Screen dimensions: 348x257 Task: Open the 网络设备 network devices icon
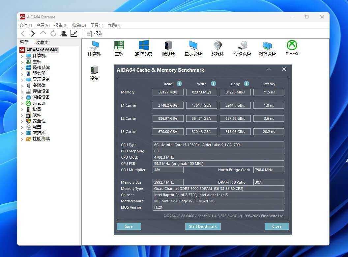pyautogui.click(x=267, y=48)
